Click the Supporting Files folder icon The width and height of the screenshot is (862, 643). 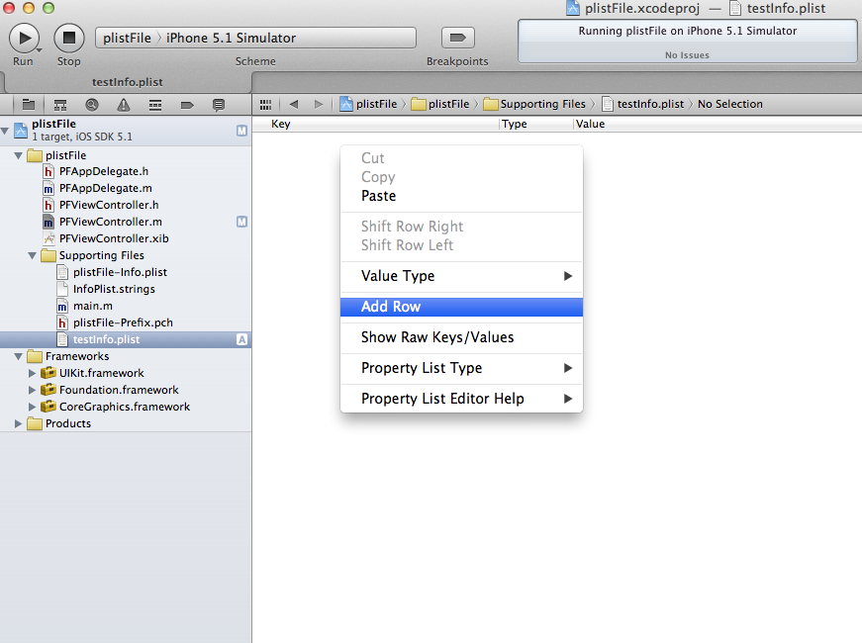[48, 255]
